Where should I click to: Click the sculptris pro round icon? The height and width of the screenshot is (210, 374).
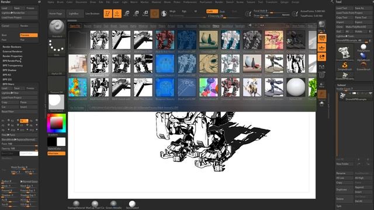pos(164,13)
